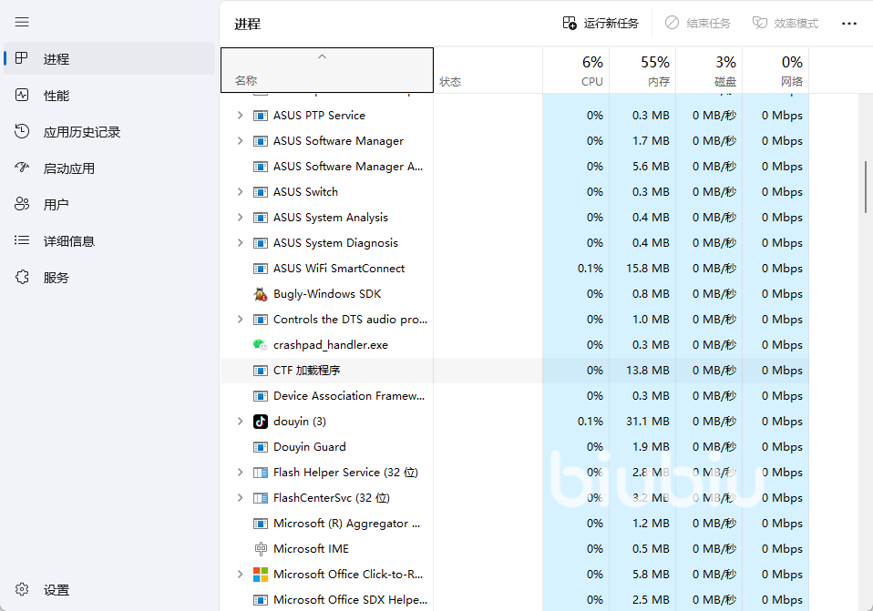This screenshot has height=611, width=873.
Task: Expand the douyin (3) process group
Action: 240,422
